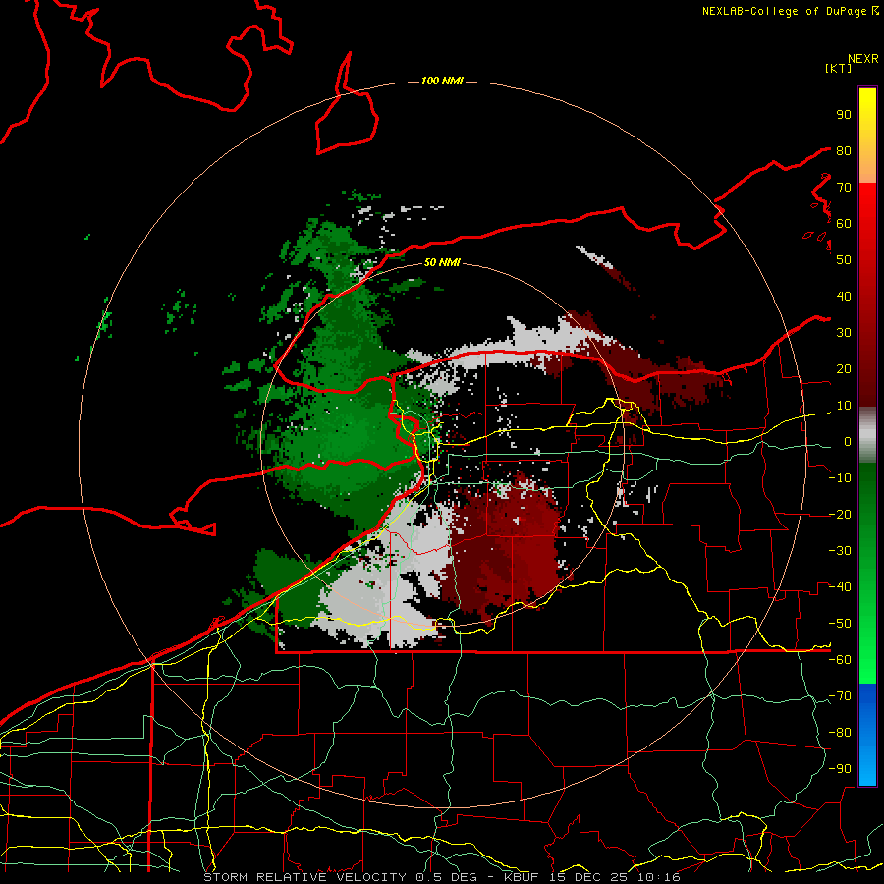Click the 10 value on the velocity scale
This screenshot has width=884, height=884.
tap(844, 406)
